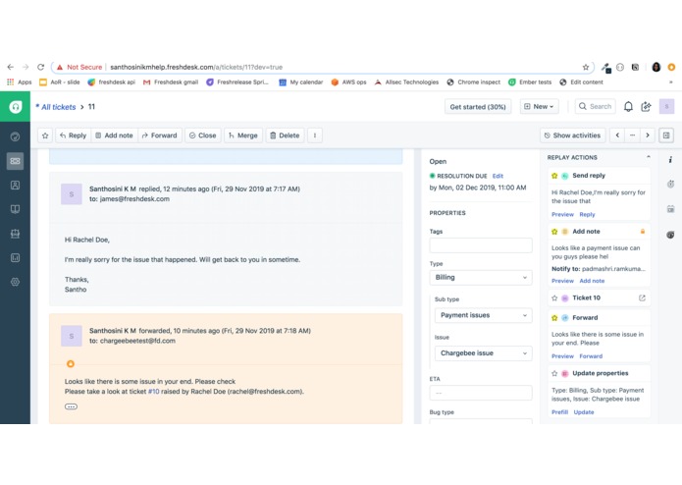This screenshot has height=485, width=682.
Task: Open the dashboard icon in sidebar
Action: click(x=16, y=136)
